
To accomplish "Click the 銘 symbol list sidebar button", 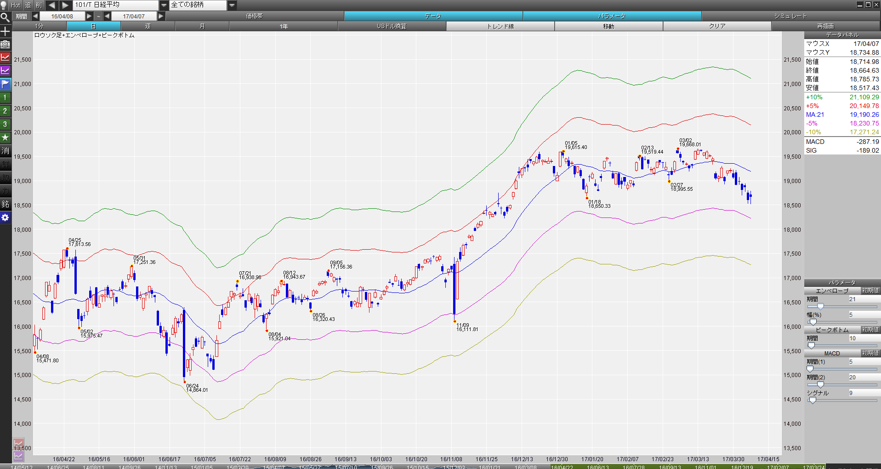I will pos(5,204).
